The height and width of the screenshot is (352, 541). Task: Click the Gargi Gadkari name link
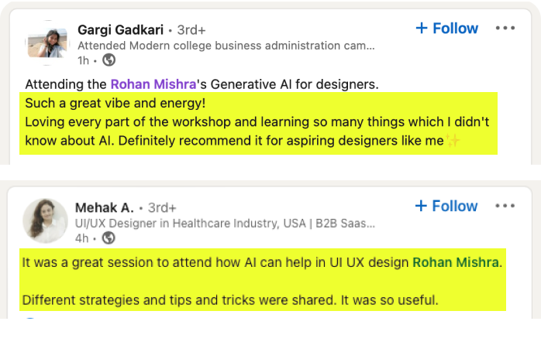(120, 30)
